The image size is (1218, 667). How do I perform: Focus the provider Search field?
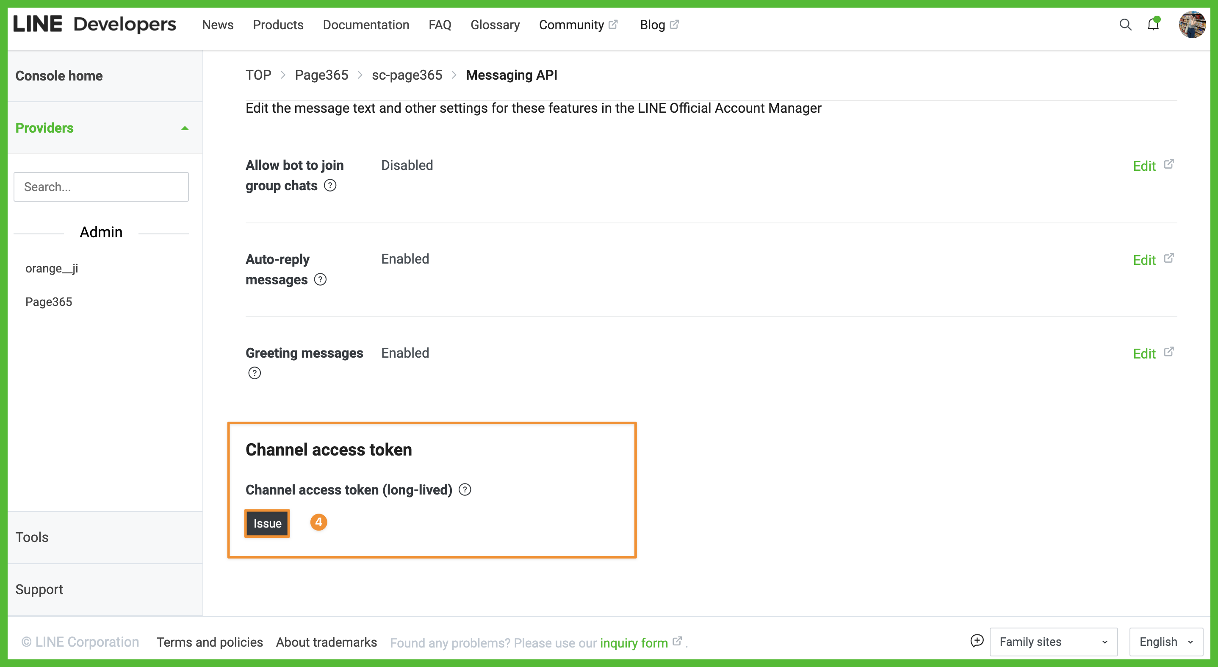[101, 187]
